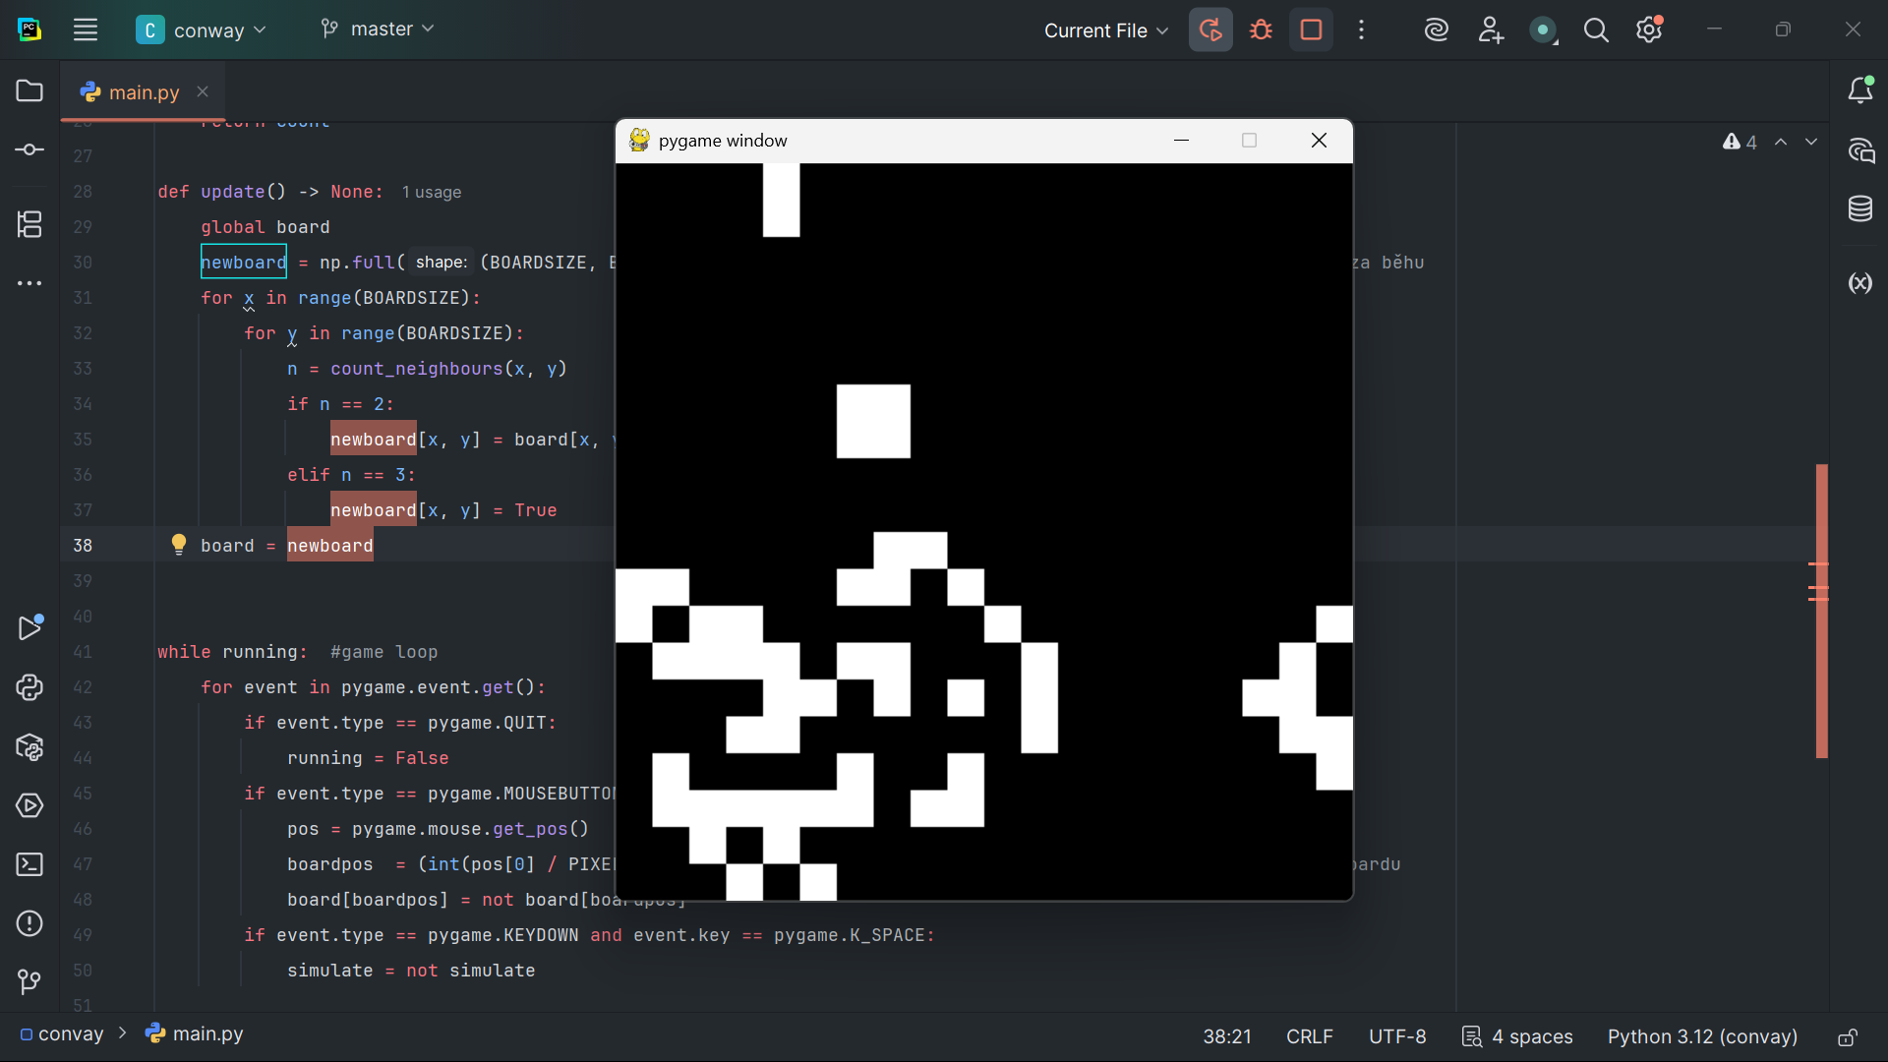Click the 38:21 cursor position indicator
Image resolution: width=1888 pixels, height=1062 pixels.
(x=1227, y=1036)
